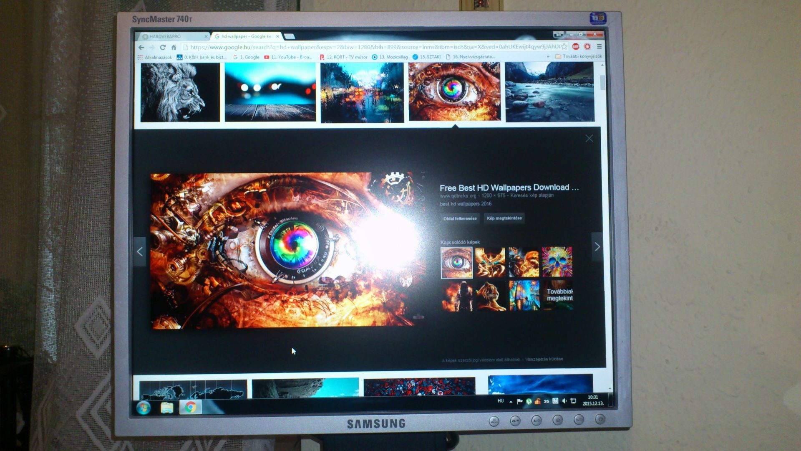Close the image preview panel with the X
The height and width of the screenshot is (451, 801).
click(589, 138)
